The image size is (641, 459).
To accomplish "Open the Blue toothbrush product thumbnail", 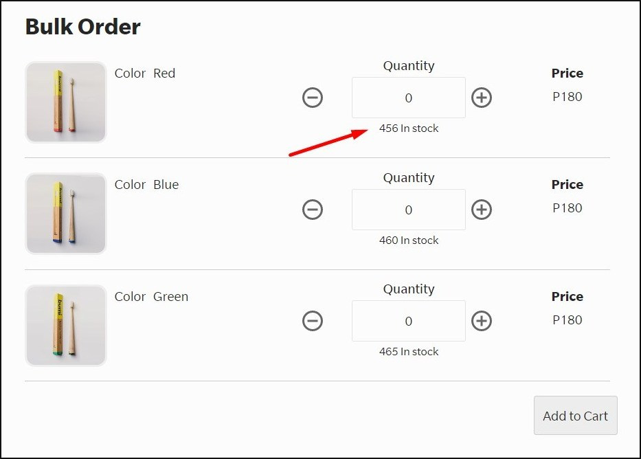I will pyautogui.click(x=66, y=214).
